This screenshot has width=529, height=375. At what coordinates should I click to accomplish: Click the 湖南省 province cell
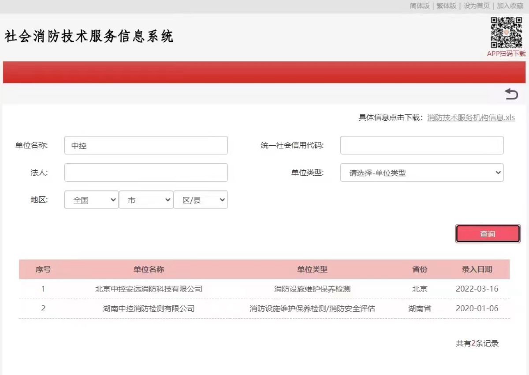click(420, 309)
